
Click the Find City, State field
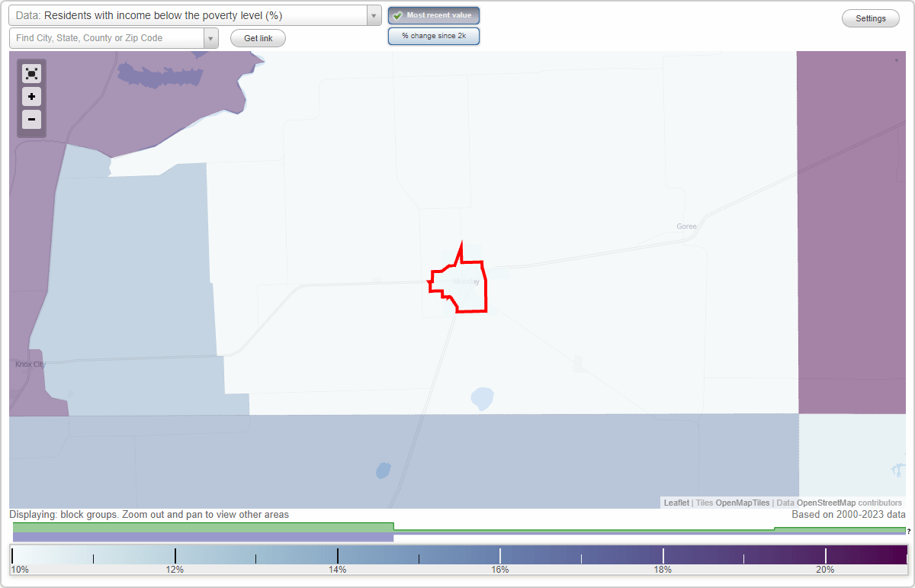point(107,37)
